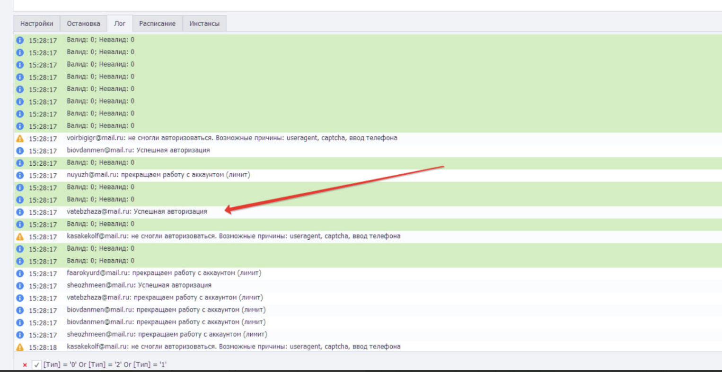Image resolution: width=722 pixels, height=372 pixels.
Task: Select the nuyuzh@mail.ru прекращаем работу message
Action: click(158, 175)
